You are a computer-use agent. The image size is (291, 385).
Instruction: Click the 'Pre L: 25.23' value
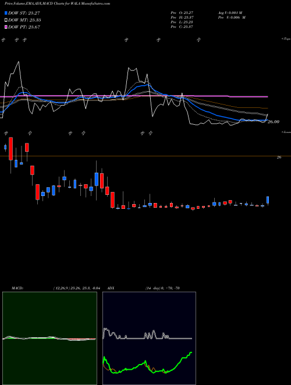182,22
